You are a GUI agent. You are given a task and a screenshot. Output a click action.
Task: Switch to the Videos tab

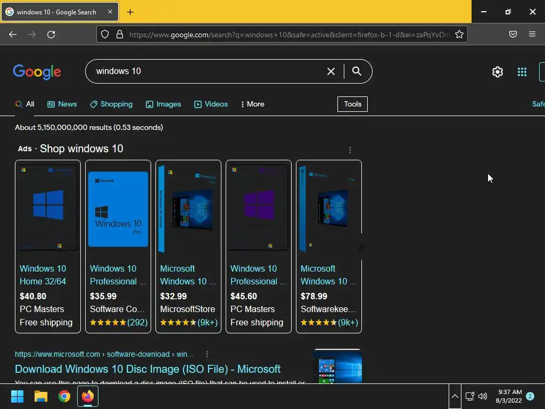[x=211, y=104]
